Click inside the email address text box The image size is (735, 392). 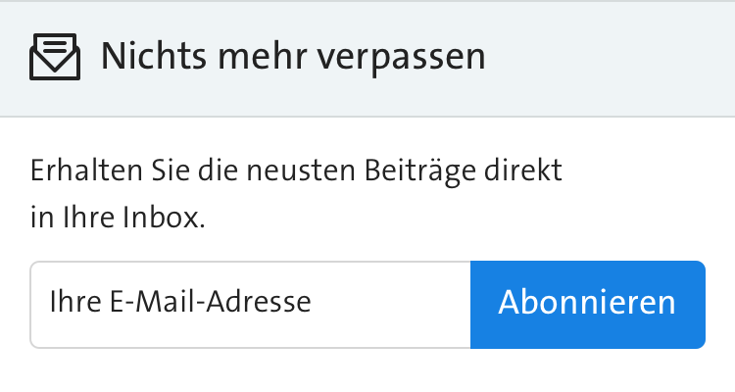tap(250, 304)
